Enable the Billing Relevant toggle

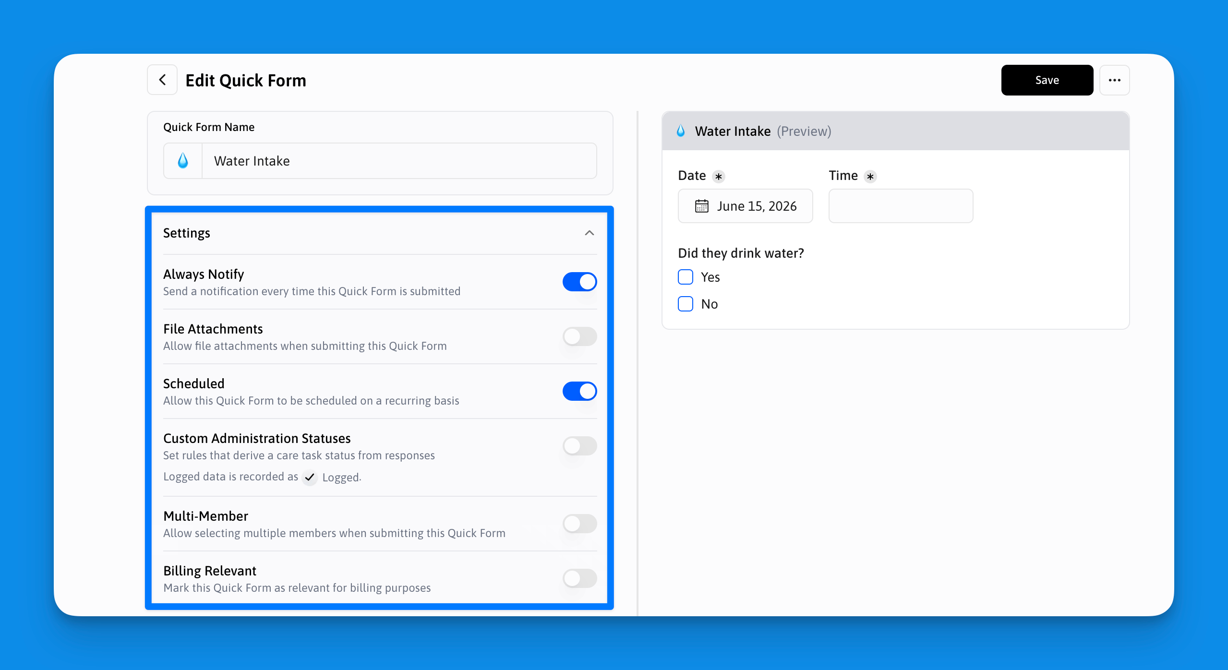click(x=579, y=578)
